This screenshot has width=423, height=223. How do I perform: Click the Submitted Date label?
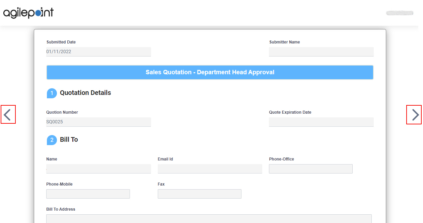[61, 42]
